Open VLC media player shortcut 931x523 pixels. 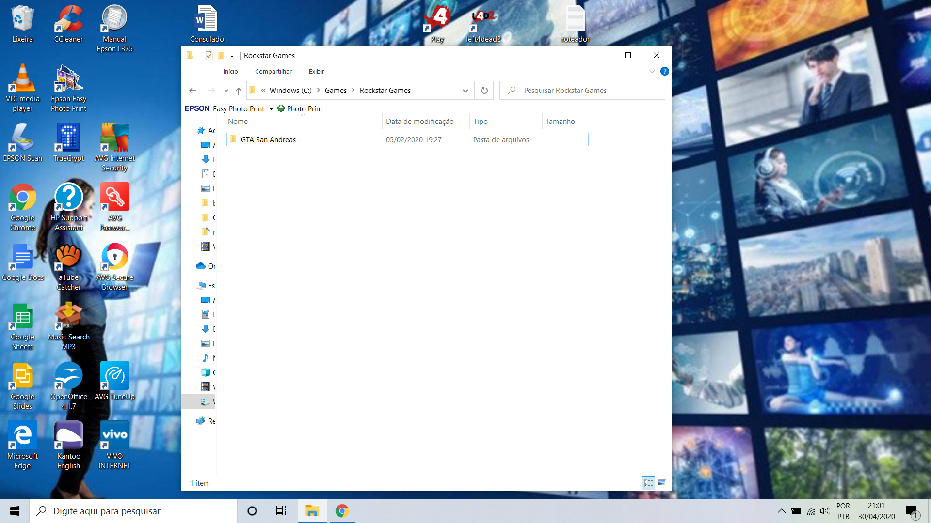tap(22, 88)
